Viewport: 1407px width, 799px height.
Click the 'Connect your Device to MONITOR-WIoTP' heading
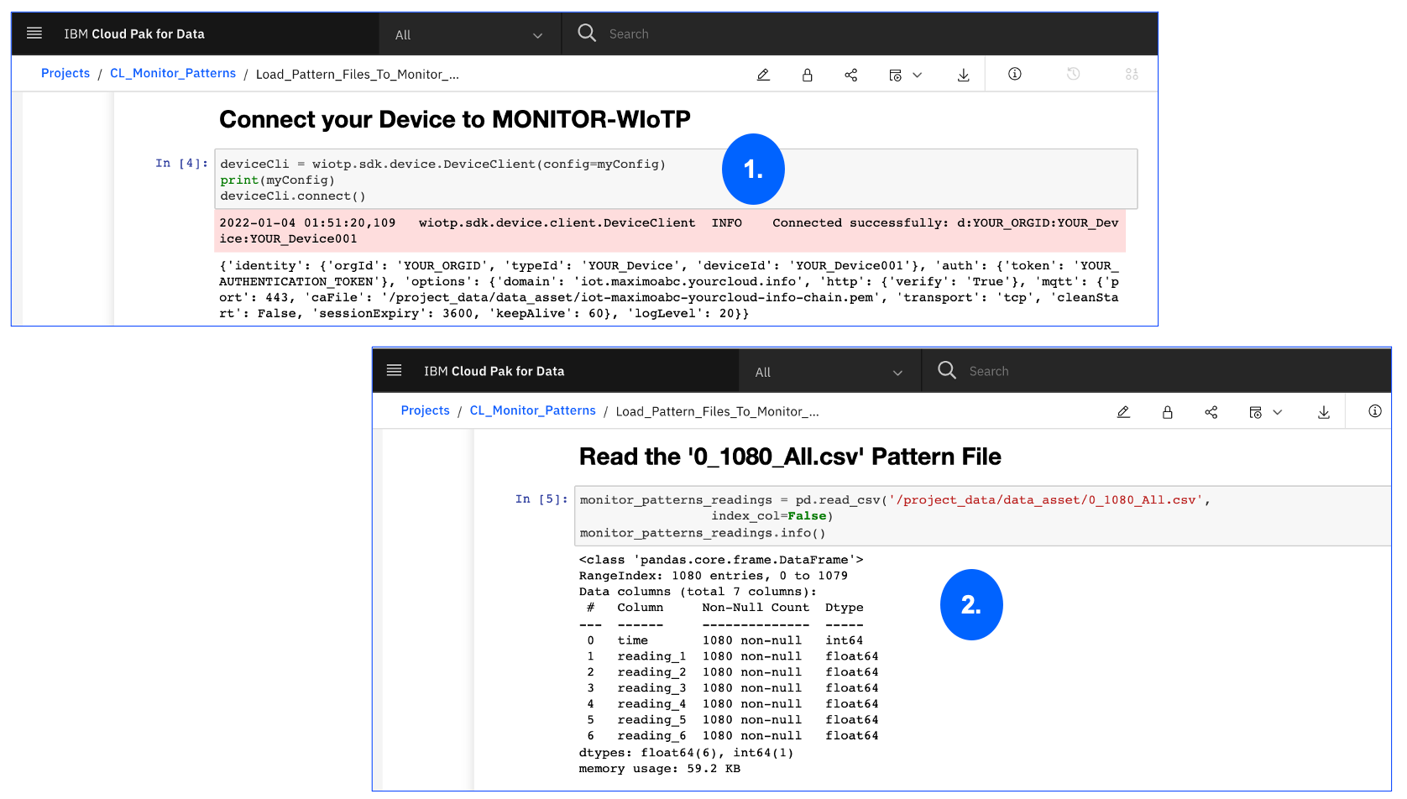pyautogui.click(x=455, y=119)
